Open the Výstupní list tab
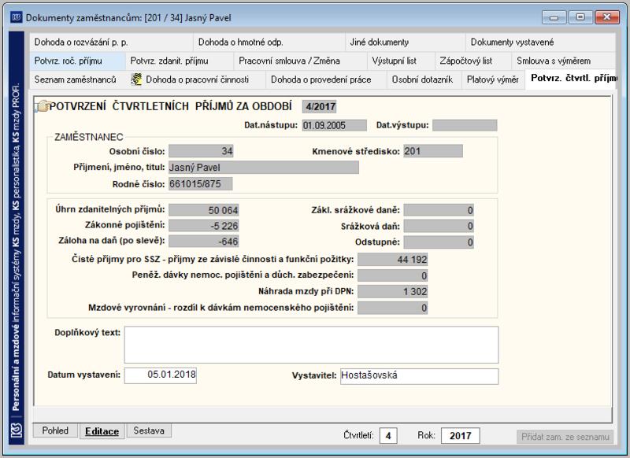Viewport: 630px width, 458px height. 401,61
